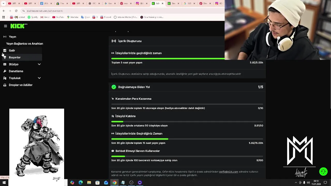This screenshot has width=331, height=186.
Task: Click the green verified badge icon
Action: pyautogui.click(x=114, y=87)
